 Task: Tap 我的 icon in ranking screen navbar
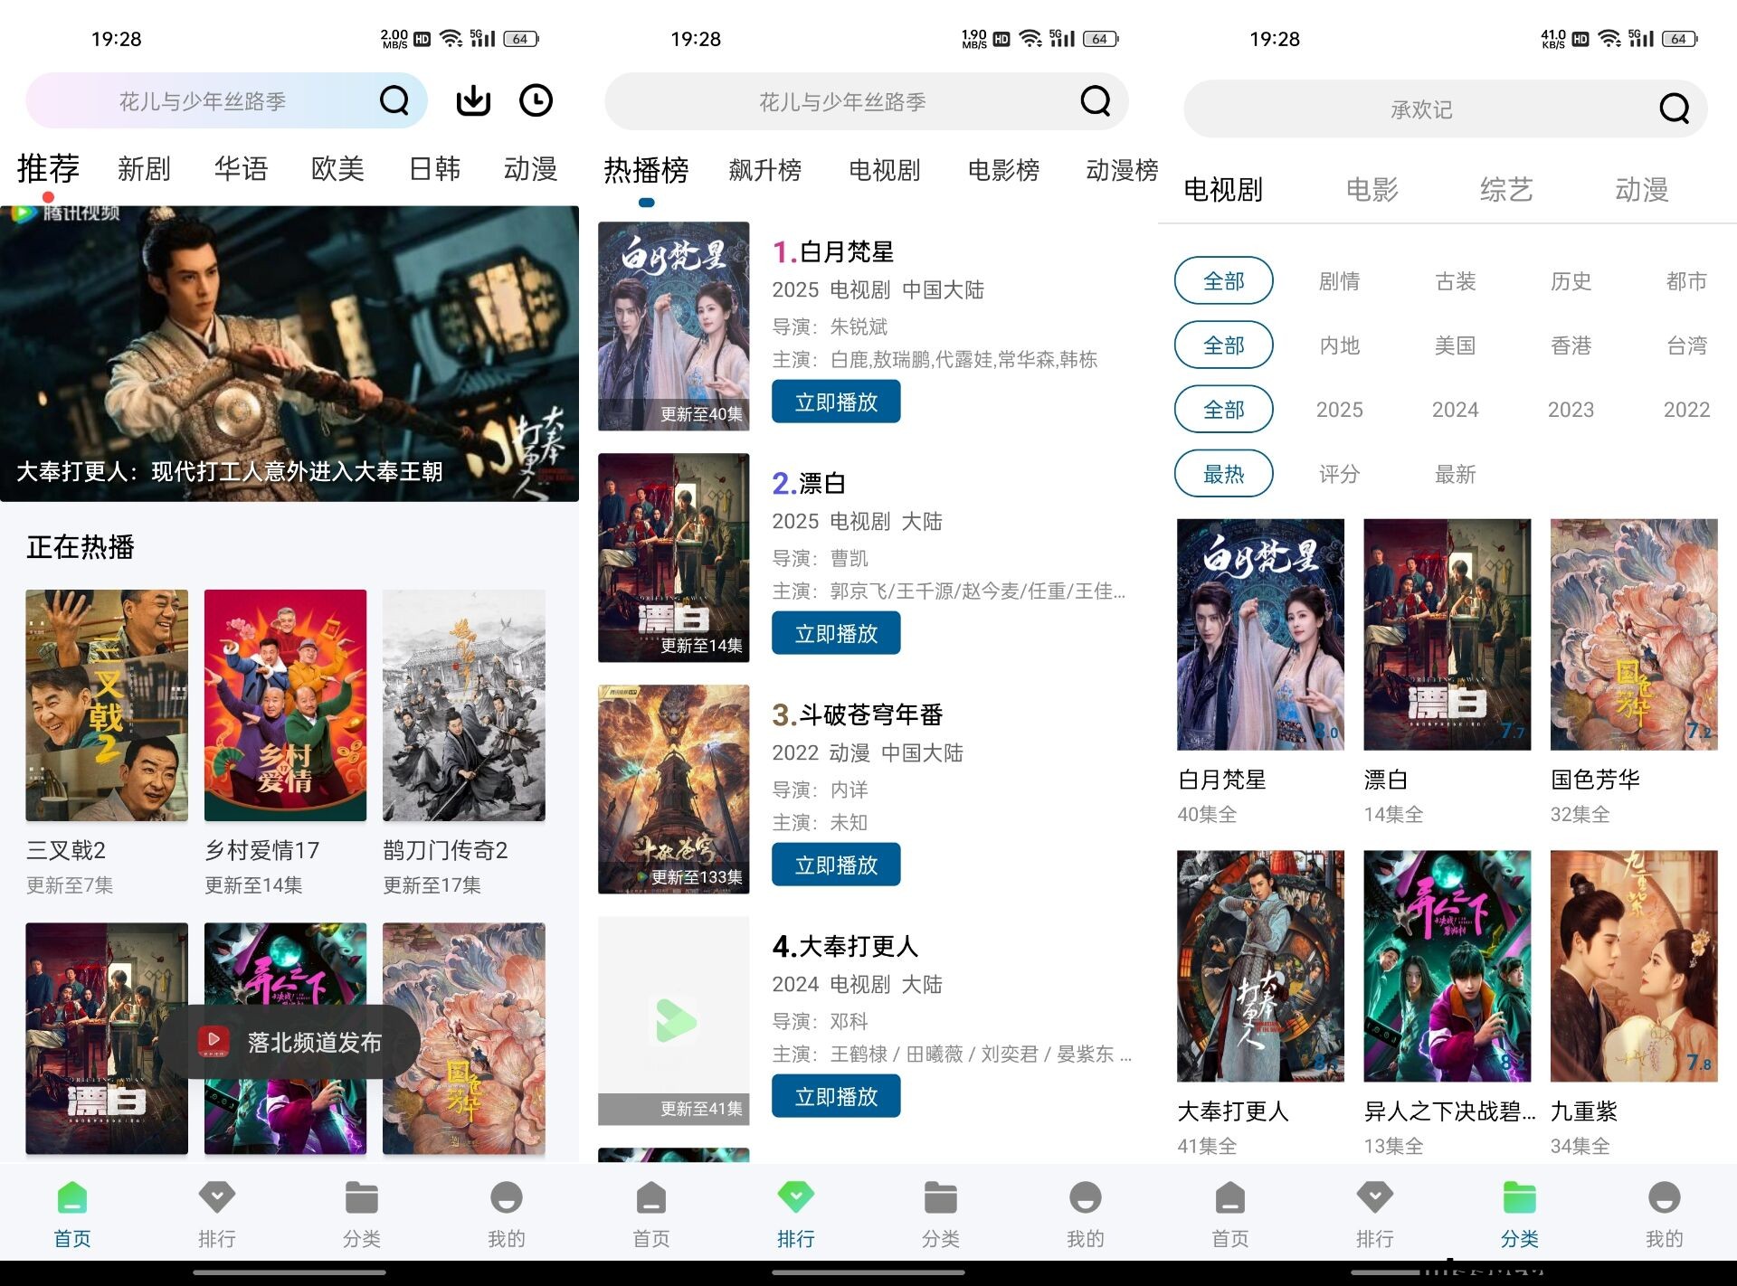(x=1086, y=1197)
